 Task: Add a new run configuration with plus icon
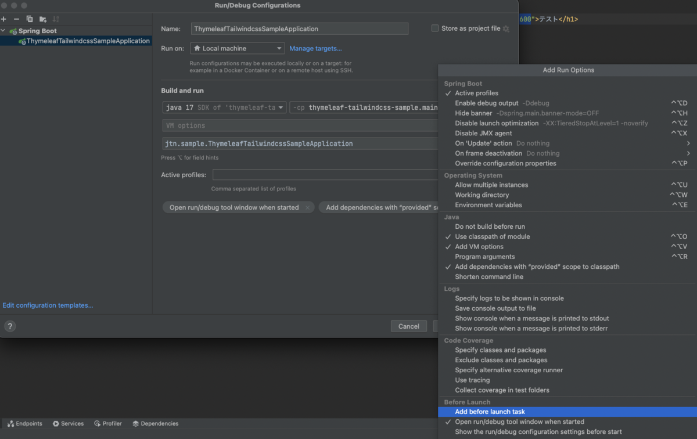coord(4,19)
